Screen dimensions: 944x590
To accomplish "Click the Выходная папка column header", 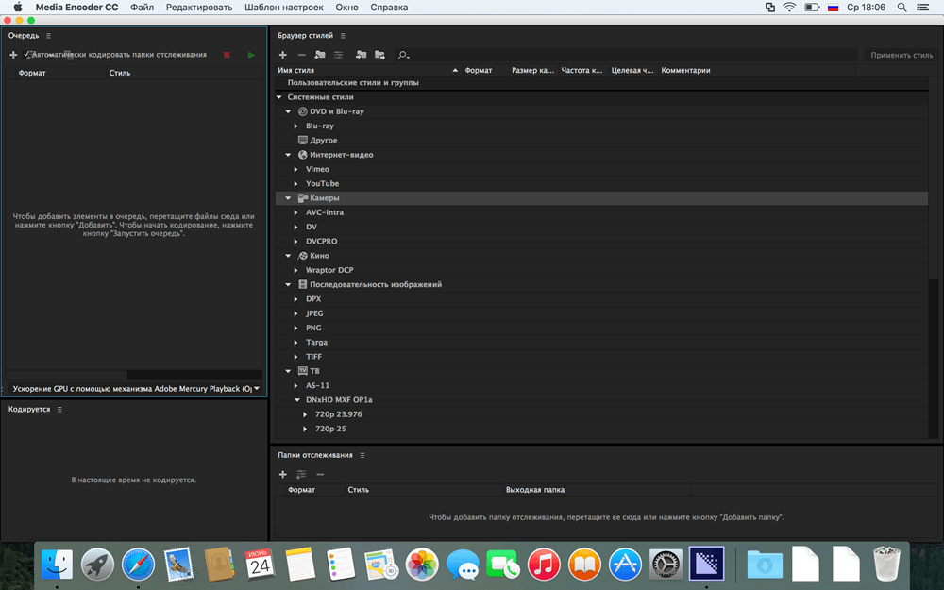I will [x=596, y=490].
